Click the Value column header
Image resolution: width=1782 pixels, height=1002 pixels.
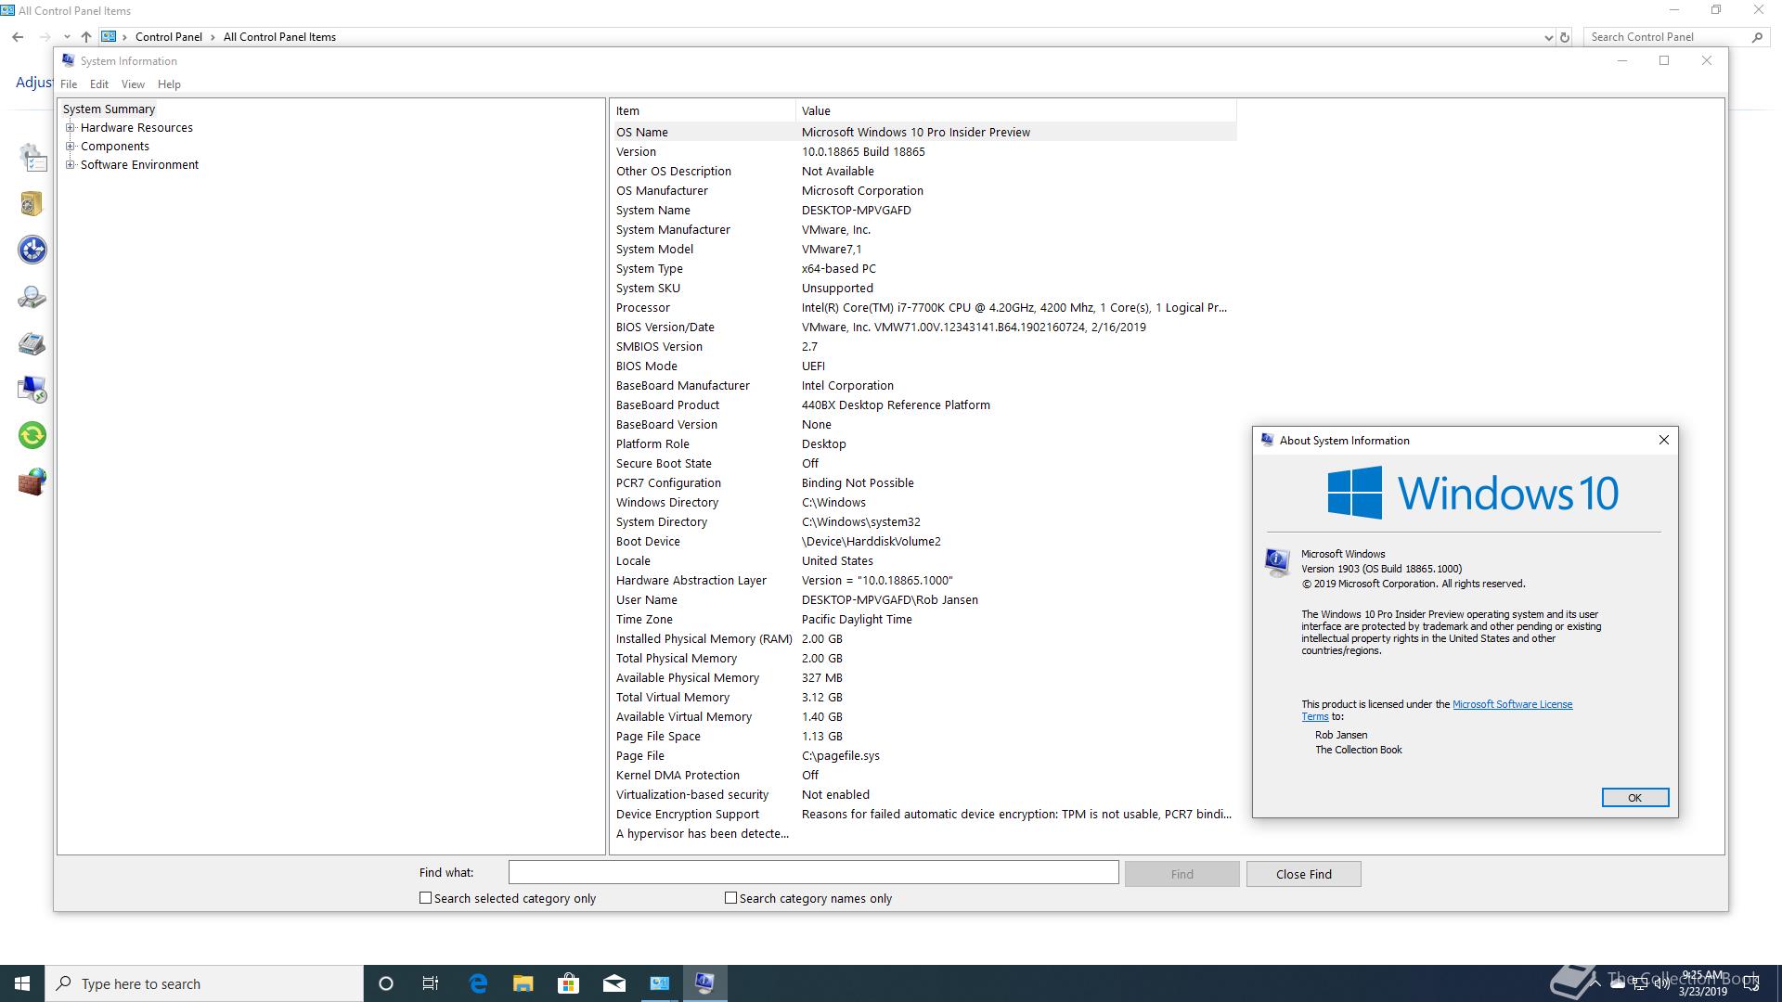tap(1016, 110)
